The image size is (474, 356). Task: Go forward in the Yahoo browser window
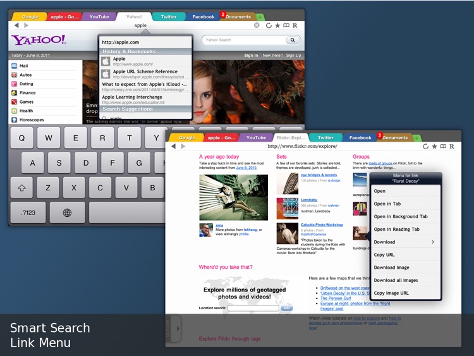pos(27,25)
